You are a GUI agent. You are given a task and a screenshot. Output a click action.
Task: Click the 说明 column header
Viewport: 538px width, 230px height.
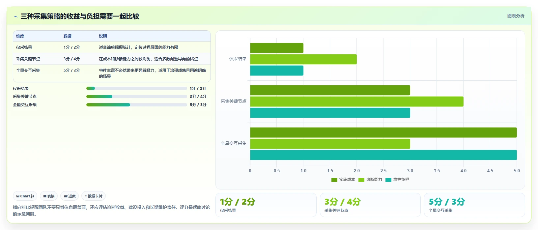point(103,36)
